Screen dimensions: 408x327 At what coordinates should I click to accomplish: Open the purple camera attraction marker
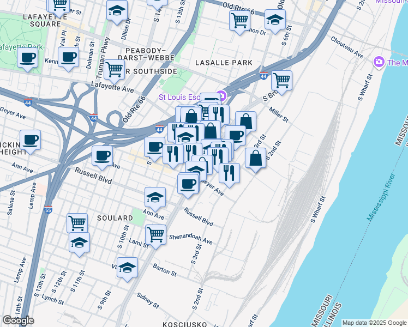click(379, 62)
